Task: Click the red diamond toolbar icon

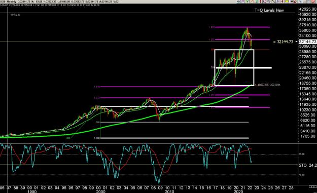Action: click(x=260, y=2)
